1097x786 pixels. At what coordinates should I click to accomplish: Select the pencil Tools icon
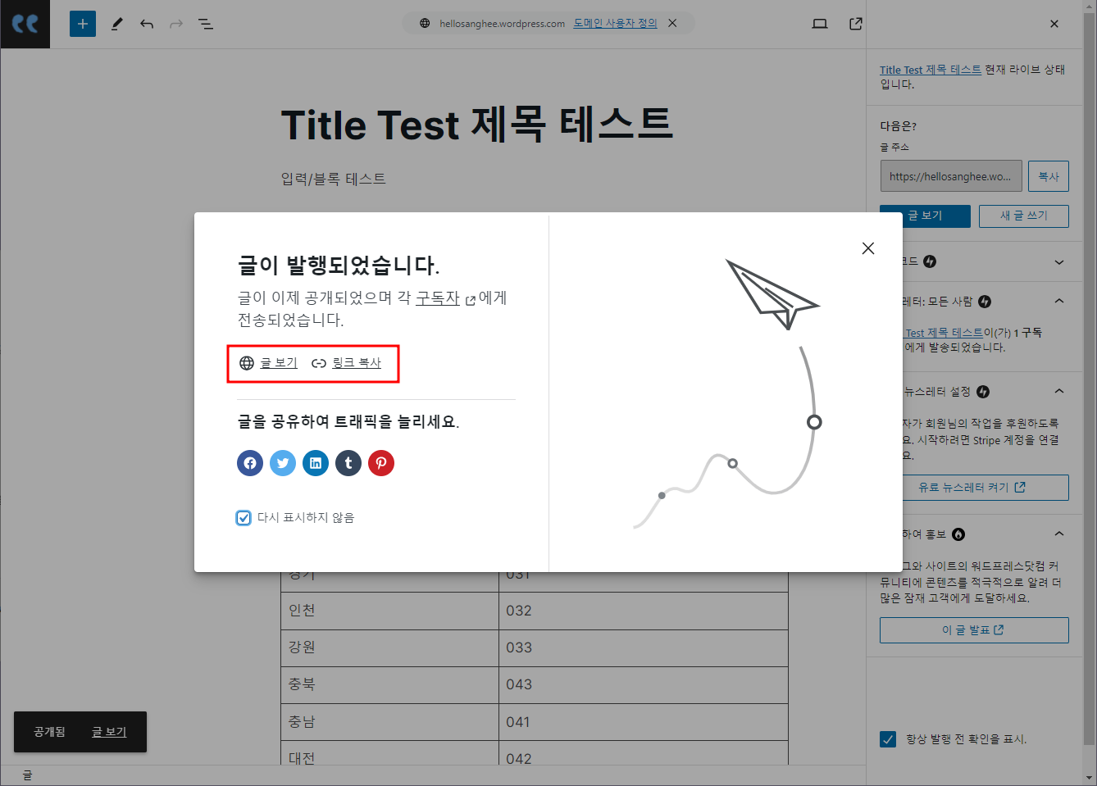point(116,24)
